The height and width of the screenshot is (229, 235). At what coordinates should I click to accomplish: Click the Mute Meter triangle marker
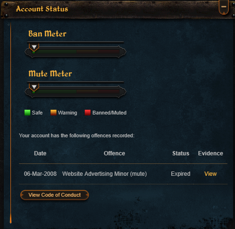(34, 87)
